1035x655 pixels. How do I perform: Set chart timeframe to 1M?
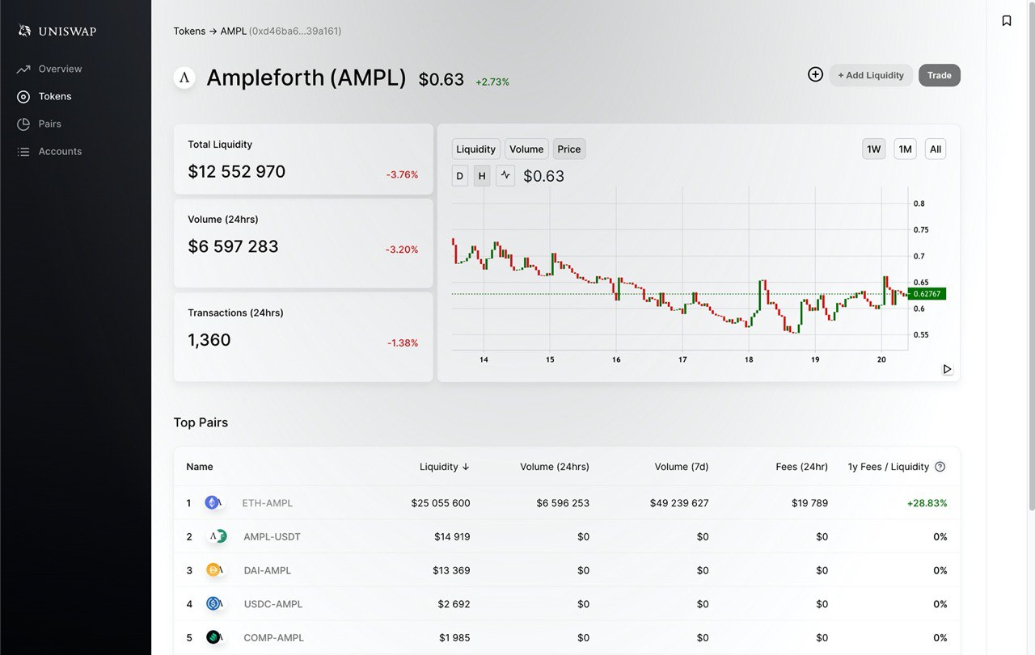[x=906, y=149]
